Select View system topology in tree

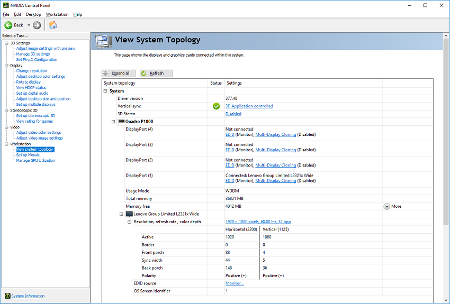tap(35, 149)
